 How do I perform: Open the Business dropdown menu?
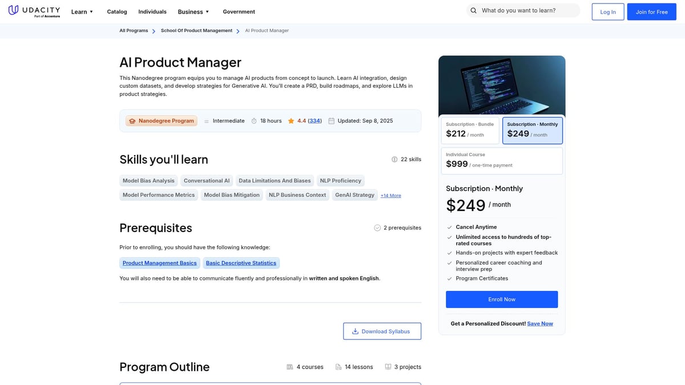pyautogui.click(x=194, y=11)
